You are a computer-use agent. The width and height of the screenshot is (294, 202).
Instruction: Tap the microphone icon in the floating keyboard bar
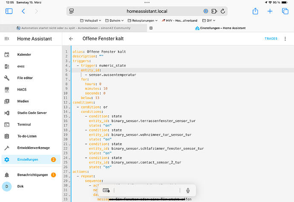tap(188, 191)
